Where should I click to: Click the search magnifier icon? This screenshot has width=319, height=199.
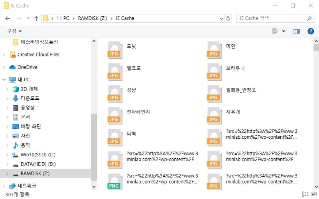[309, 18]
